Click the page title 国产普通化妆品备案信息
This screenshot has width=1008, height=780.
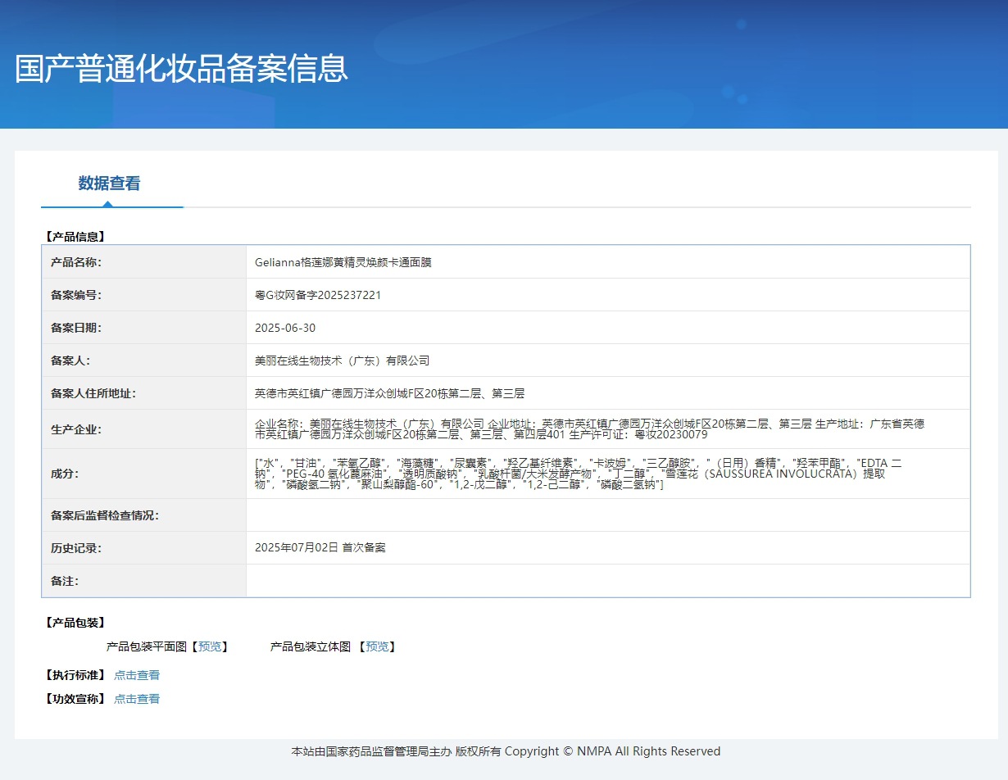pos(182,69)
